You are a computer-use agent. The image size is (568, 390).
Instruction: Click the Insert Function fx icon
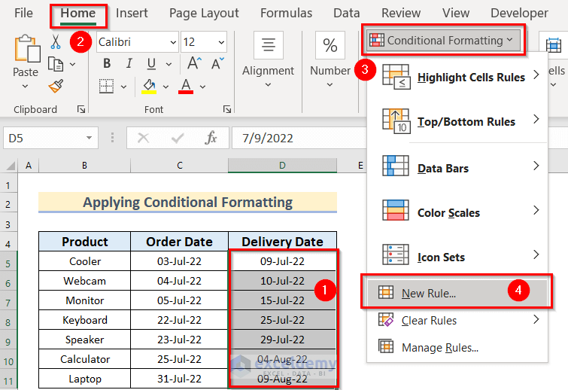point(211,138)
